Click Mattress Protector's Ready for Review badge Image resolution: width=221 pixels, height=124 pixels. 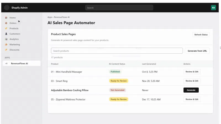click(x=119, y=99)
